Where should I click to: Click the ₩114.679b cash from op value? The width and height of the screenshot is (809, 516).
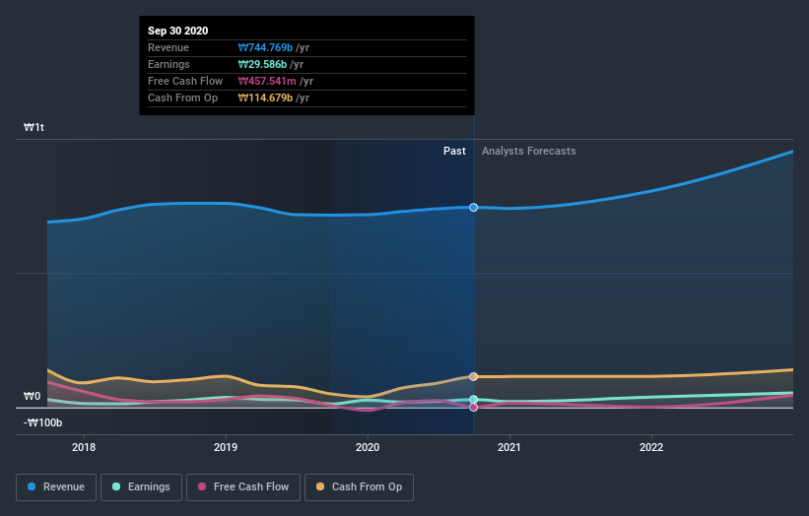point(265,97)
